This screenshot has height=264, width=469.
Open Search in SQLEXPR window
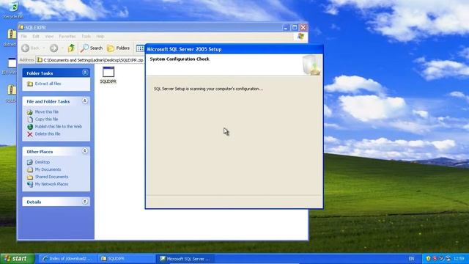click(x=92, y=48)
